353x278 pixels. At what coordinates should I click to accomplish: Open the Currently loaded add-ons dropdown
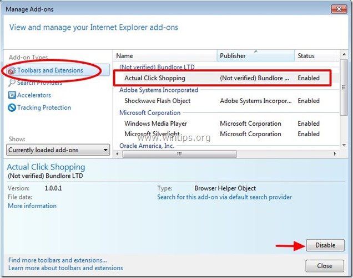tap(58, 150)
